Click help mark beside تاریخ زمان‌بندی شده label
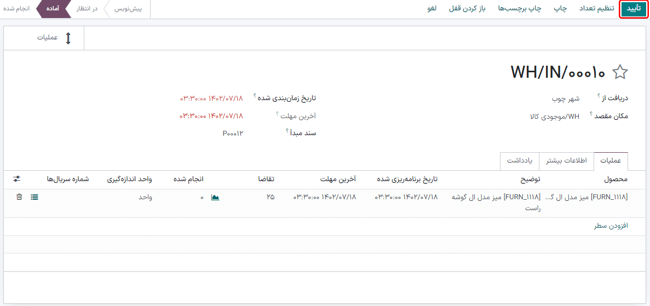This screenshot has height=306, width=650. (x=255, y=95)
